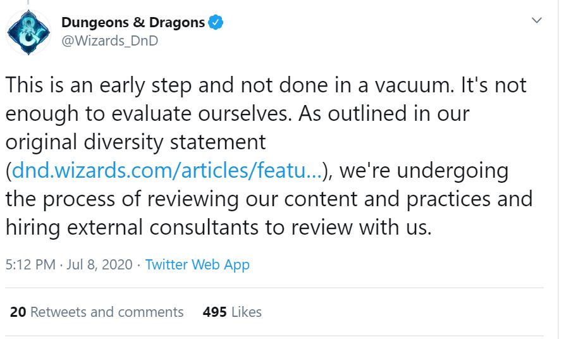Click the "original diversity statement" text

click(135, 142)
